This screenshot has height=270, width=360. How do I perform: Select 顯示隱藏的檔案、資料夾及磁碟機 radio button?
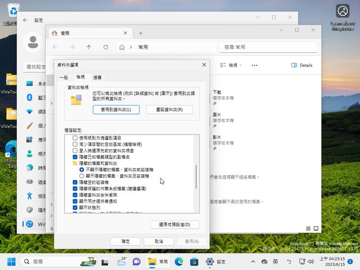coord(82,175)
